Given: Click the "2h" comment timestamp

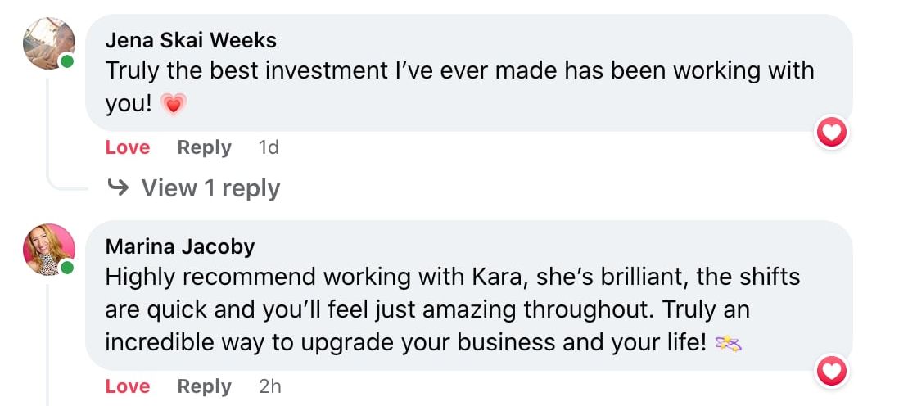Looking at the screenshot, I should (270, 386).
